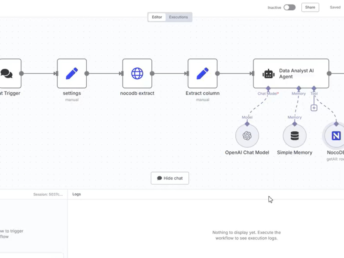Open the Simple Memory database node
The image size is (344, 258).
click(295, 136)
